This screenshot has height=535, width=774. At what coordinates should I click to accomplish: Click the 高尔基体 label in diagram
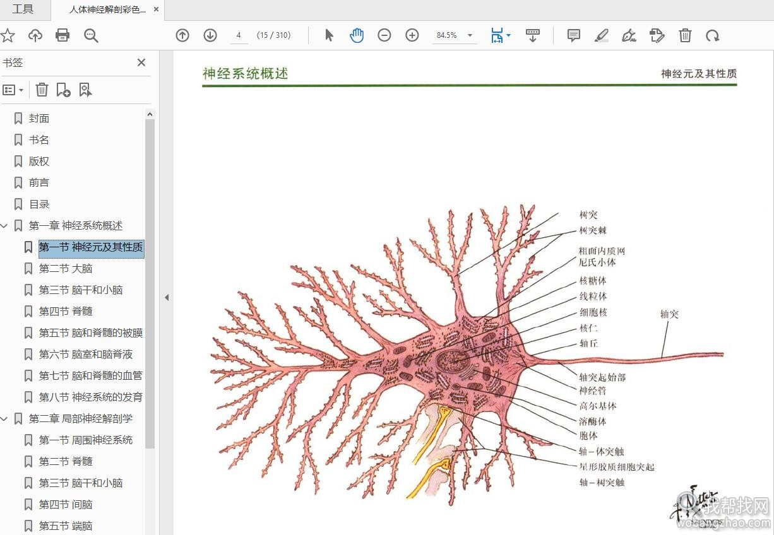[x=598, y=406]
